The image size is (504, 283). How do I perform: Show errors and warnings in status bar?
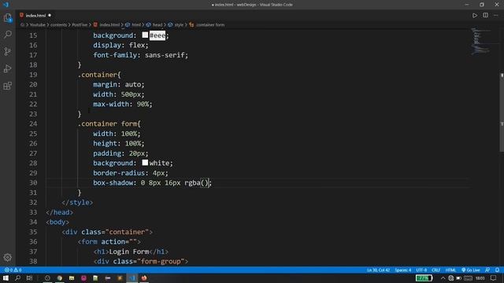pos(13,270)
